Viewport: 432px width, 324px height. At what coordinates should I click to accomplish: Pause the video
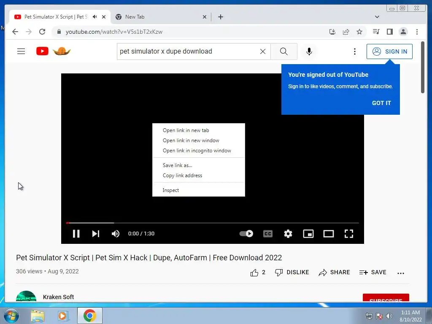tap(76, 234)
